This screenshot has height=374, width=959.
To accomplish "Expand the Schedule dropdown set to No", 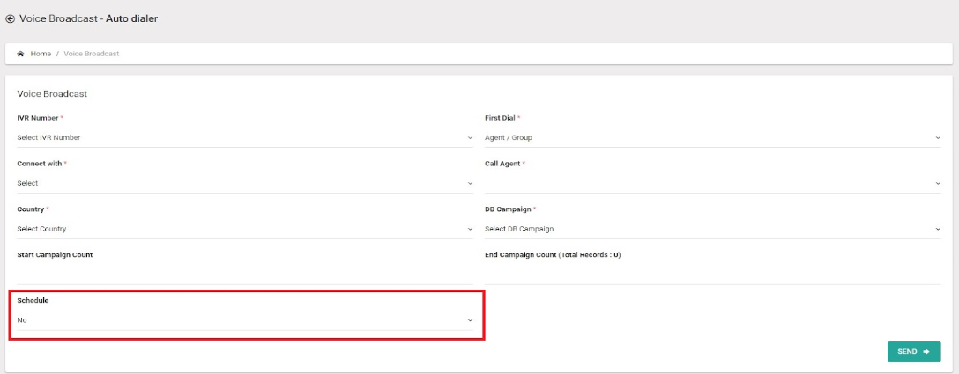I will click(x=244, y=320).
